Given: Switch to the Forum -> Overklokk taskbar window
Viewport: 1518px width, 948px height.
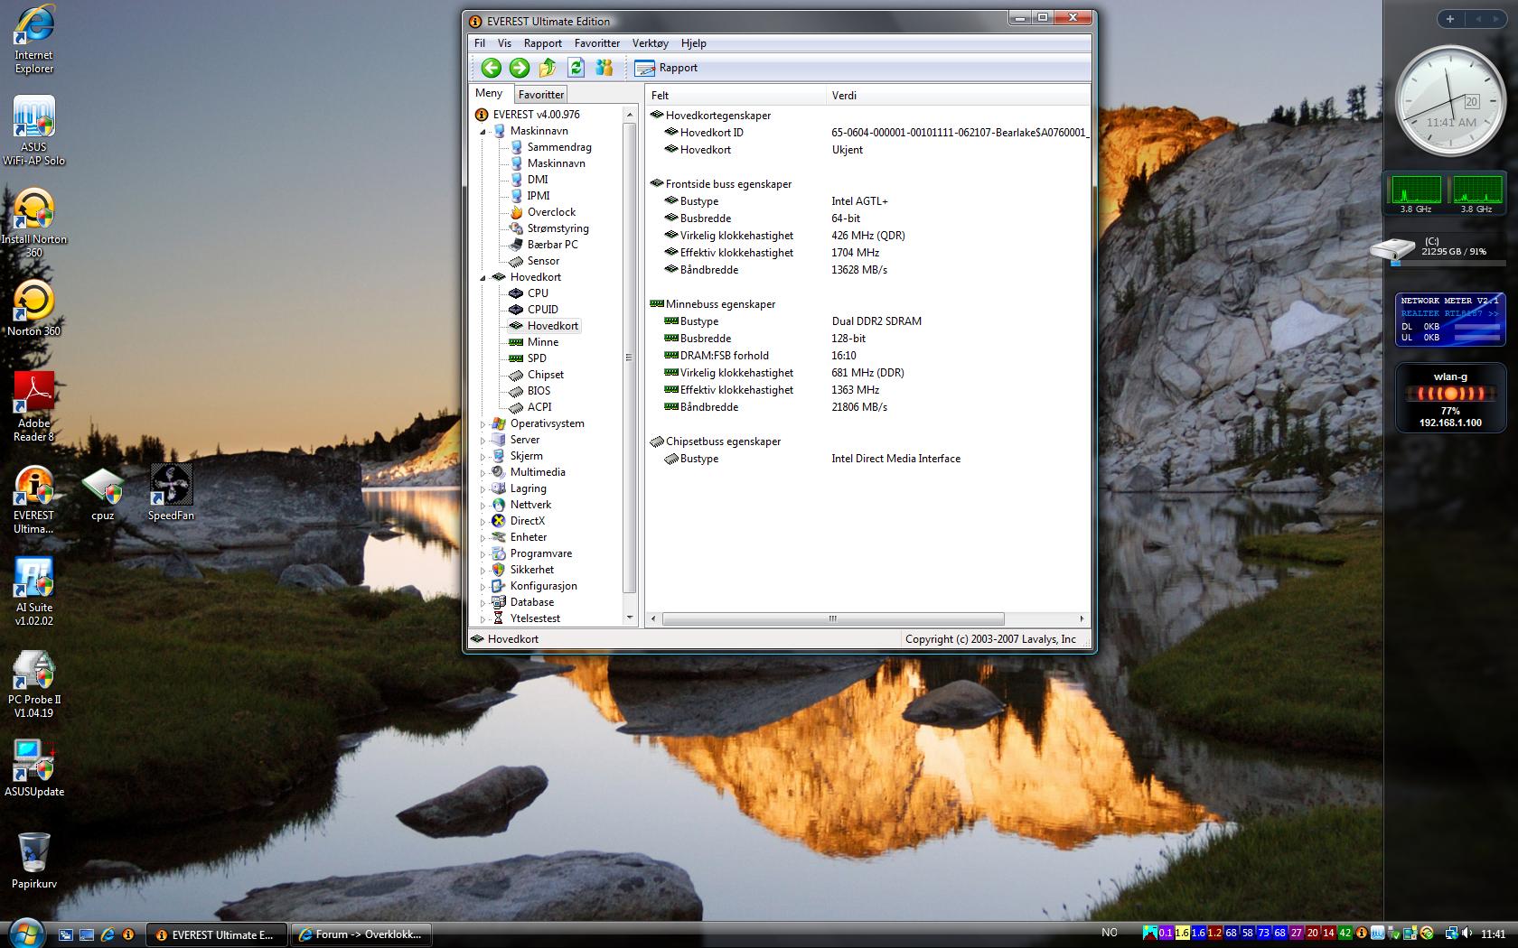Looking at the screenshot, I should point(361,934).
